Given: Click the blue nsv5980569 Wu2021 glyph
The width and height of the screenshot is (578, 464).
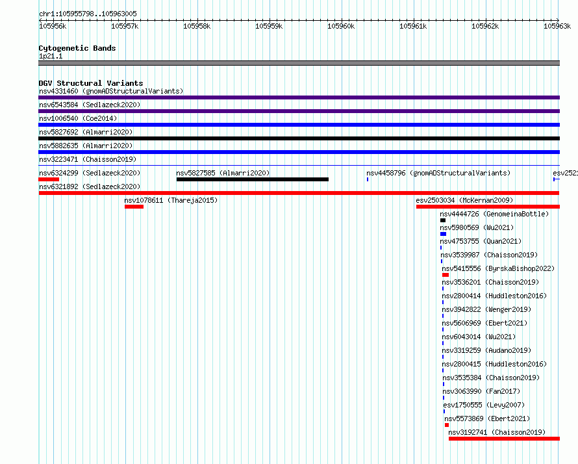Looking at the screenshot, I should point(444,234).
